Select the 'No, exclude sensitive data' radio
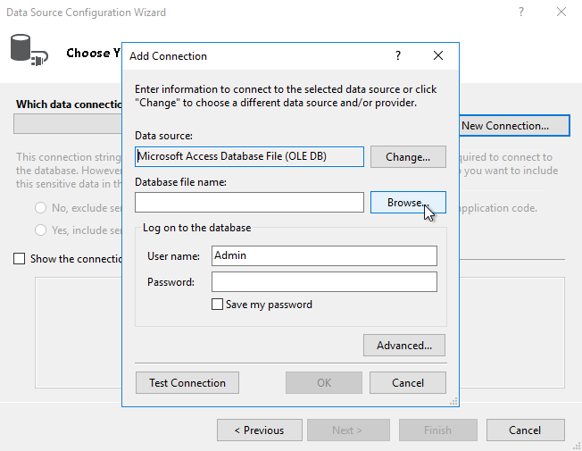 (x=41, y=208)
